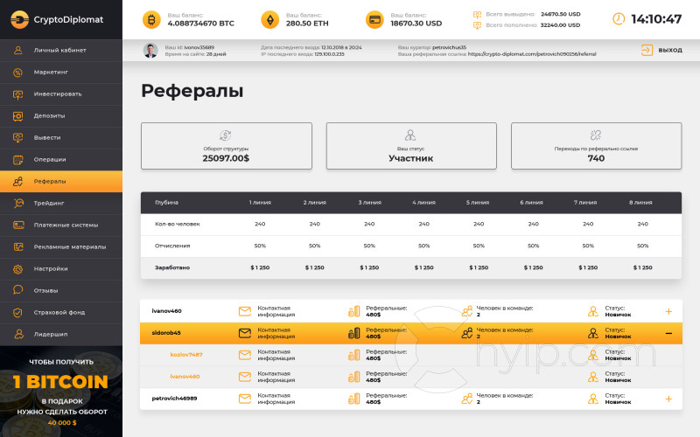The image size is (700, 437).
Task: Open the Маркетинг menu item
Action: 61,73
